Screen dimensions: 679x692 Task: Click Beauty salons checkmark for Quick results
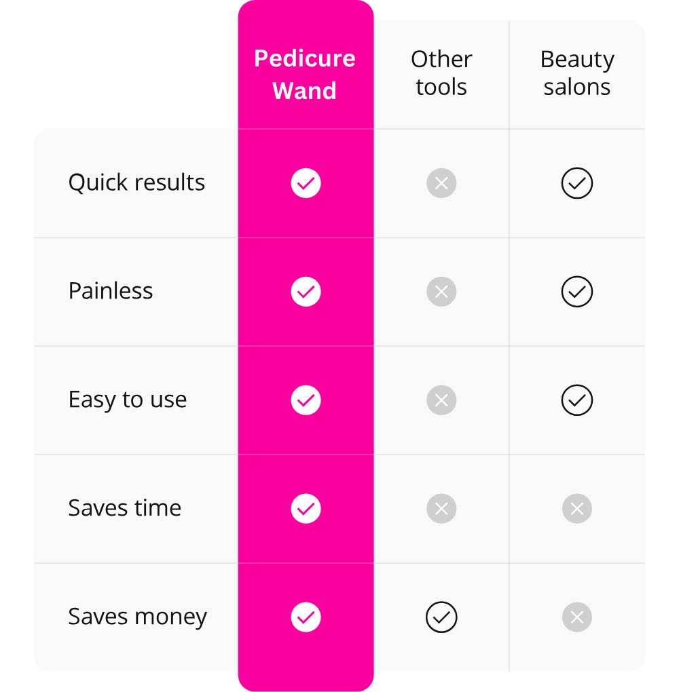[577, 183]
